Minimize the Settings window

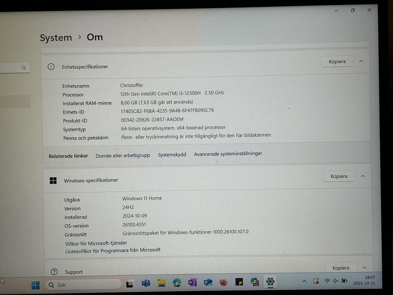tap(337, 11)
